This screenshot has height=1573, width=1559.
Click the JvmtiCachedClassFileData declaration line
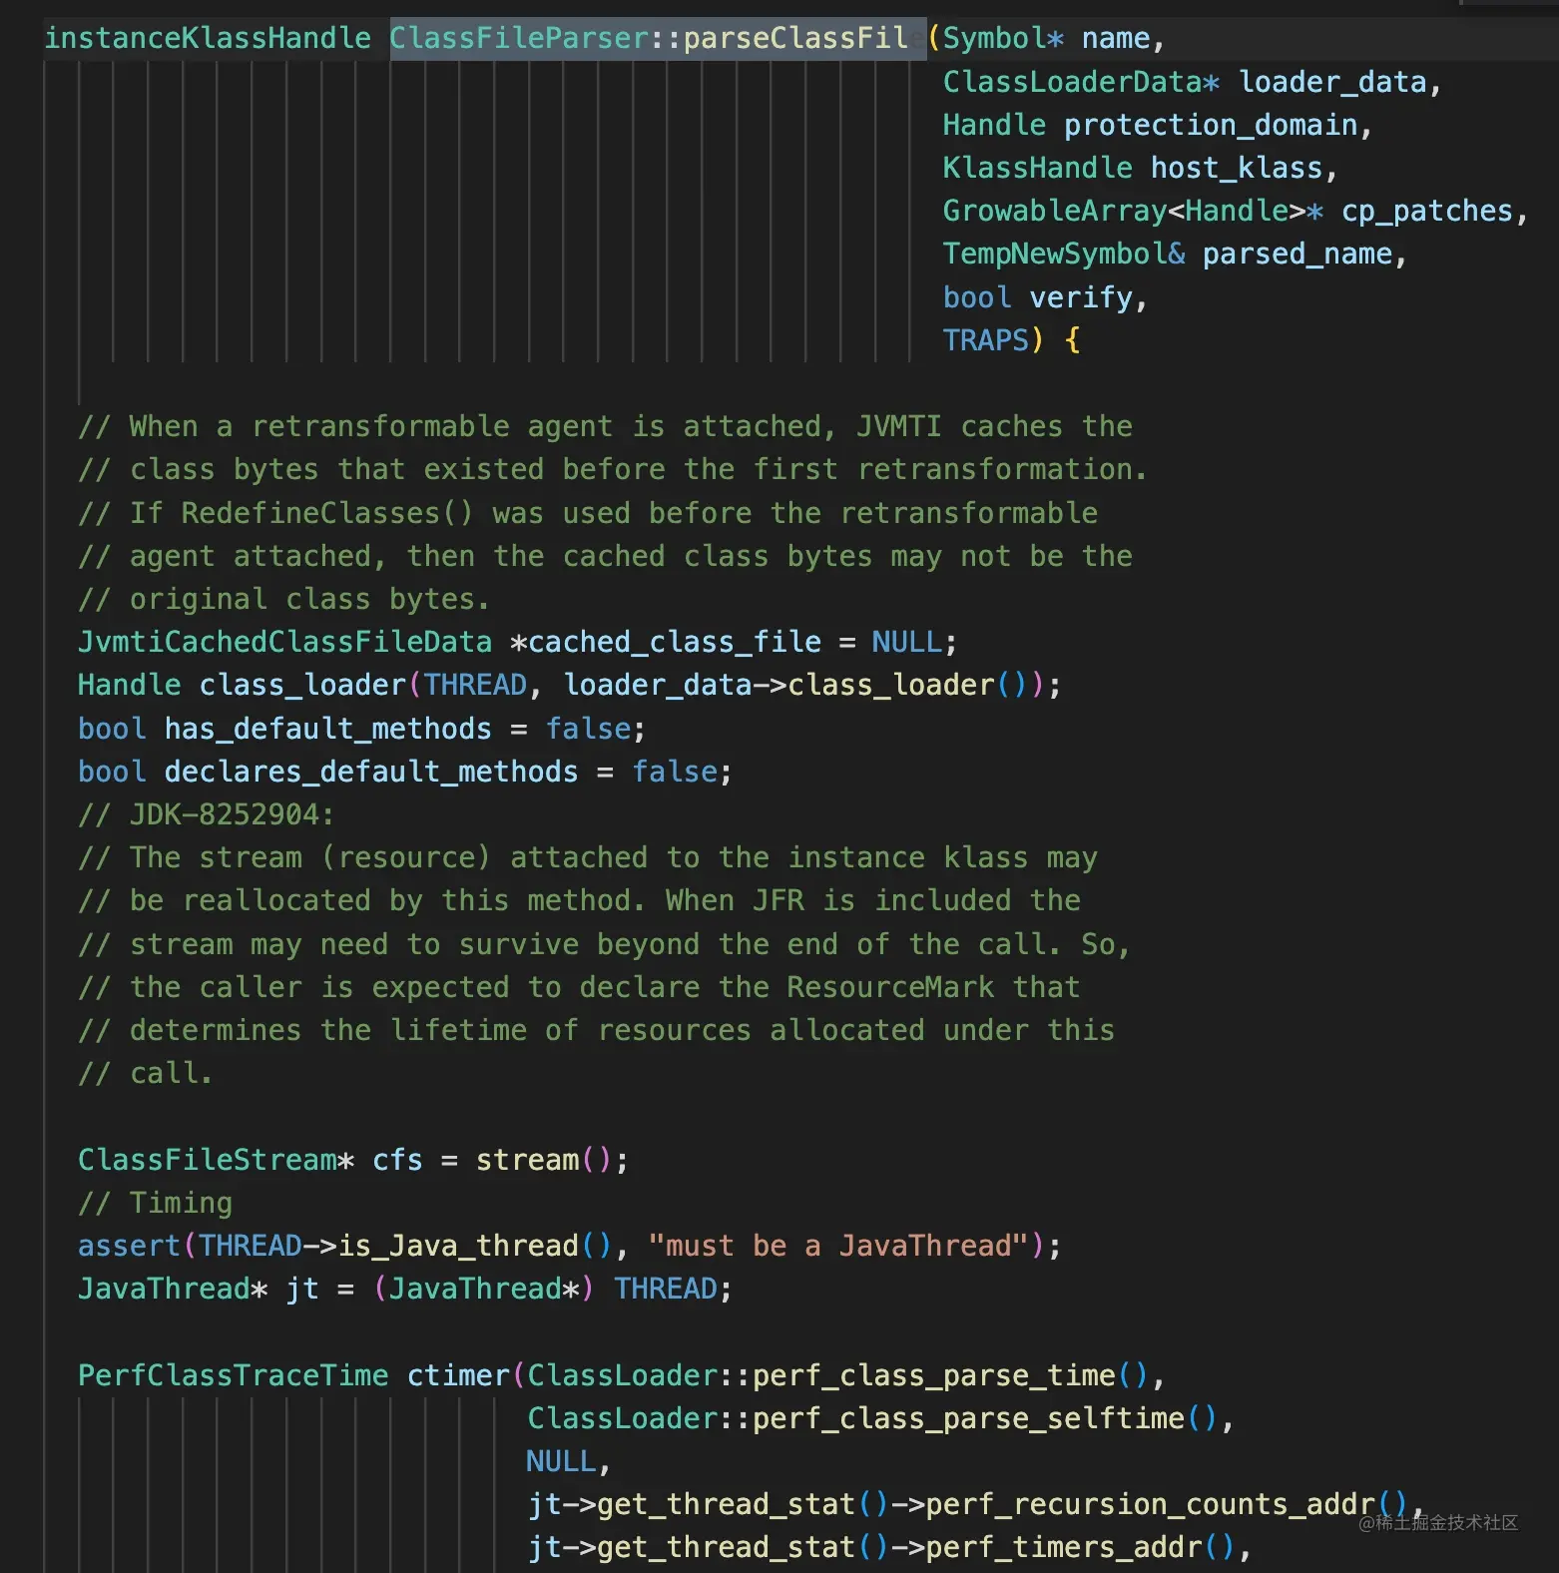pos(518,642)
